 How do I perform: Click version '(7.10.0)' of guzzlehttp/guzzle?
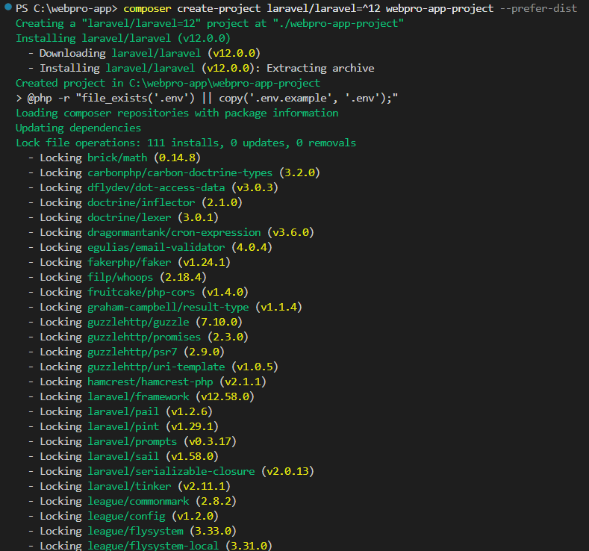pos(219,323)
